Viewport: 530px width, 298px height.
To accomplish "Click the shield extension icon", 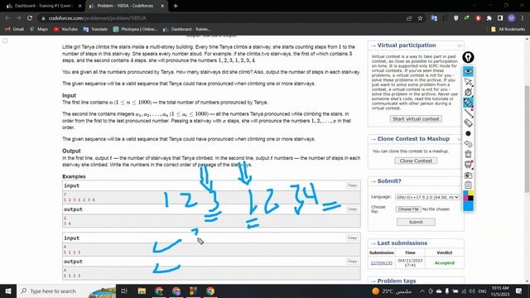I will click(x=456, y=18).
